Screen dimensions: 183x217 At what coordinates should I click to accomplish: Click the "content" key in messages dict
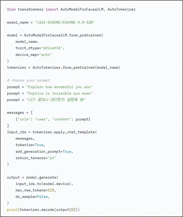62,119
